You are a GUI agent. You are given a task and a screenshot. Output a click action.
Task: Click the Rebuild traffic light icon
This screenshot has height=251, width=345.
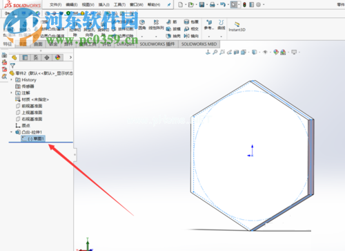(x=244, y=5)
